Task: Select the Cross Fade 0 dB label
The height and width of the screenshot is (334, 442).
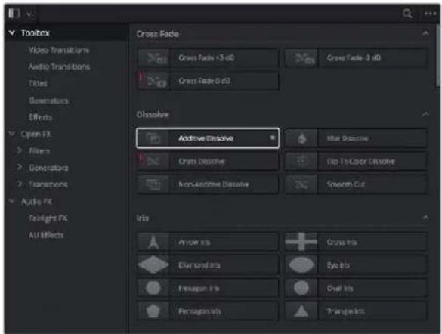Action: coord(204,81)
